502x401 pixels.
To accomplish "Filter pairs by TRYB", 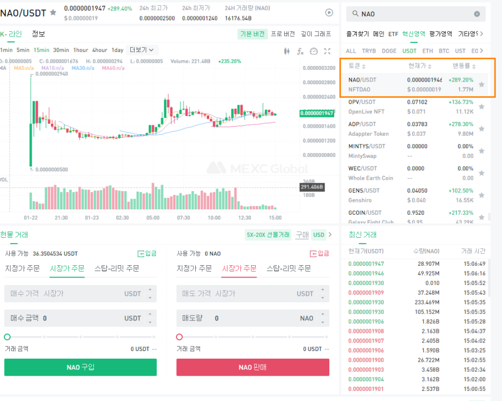I will pos(369,50).
